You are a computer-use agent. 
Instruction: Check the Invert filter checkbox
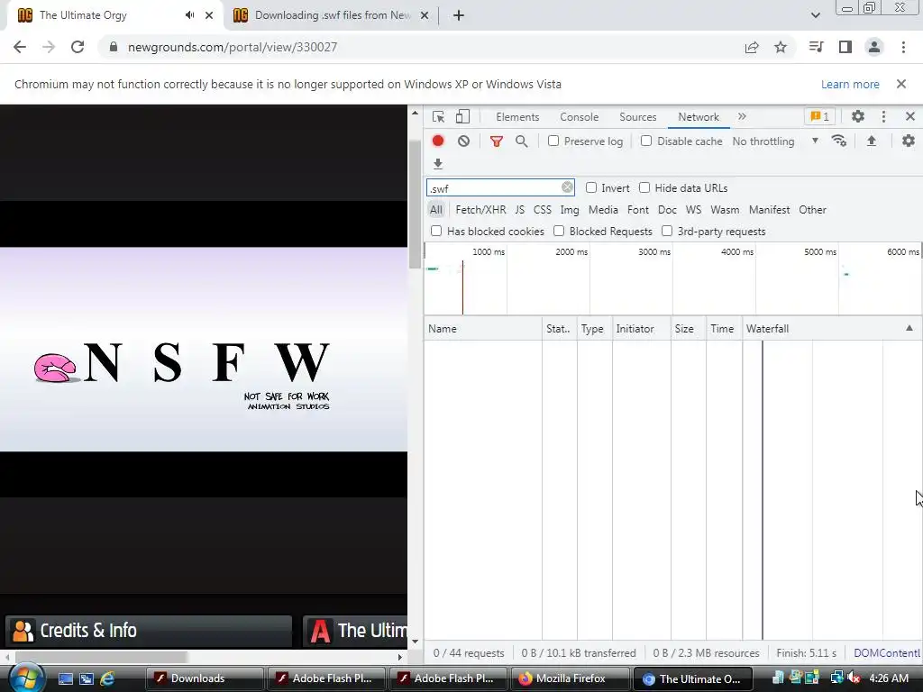tap(591, 187)
